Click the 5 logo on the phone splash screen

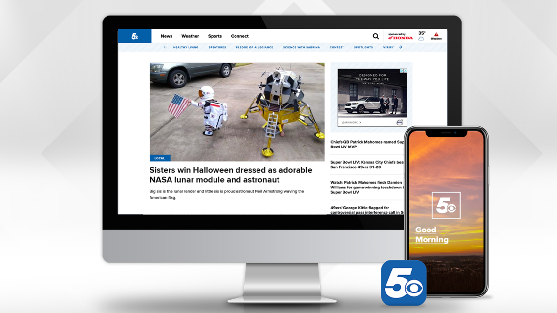tap(447, 205)
